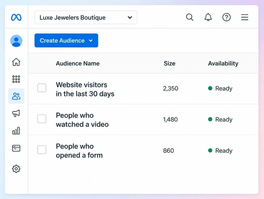Click the size value 2,350
Screen dimensions: 264x199
click(x=171, y=88)
